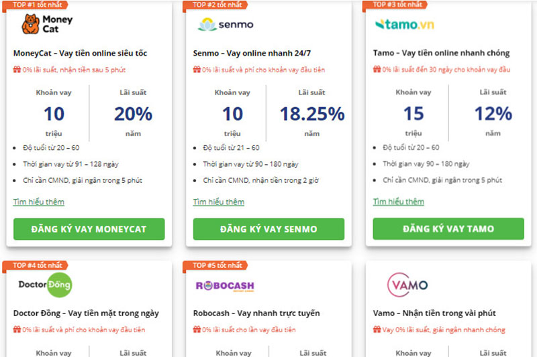Click the VAMO circular logo
This screenshot has height=357, width=537.
coord(407,285)
